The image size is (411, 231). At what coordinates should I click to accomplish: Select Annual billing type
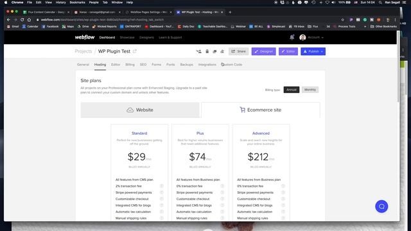pos(291,90)
